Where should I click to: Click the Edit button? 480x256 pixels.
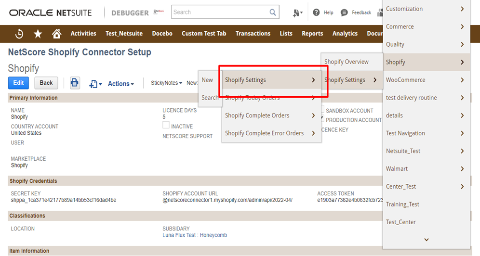pyautogui.click(x=18, y=83)
